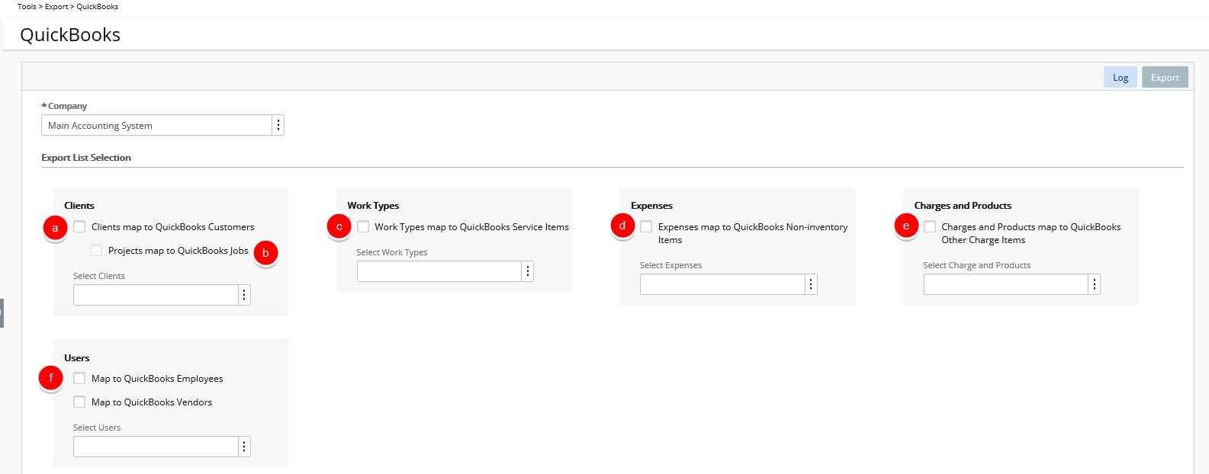Open the Select Clients picker menu
1209x474 pixels.
pyautogui.click(x=245, y=295)
